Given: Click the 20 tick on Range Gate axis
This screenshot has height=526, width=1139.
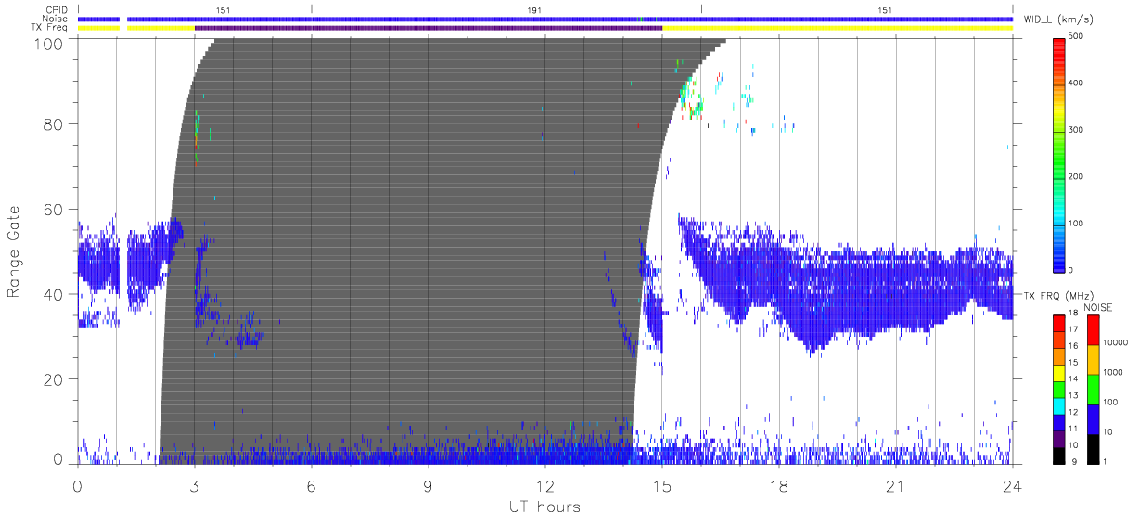Looking at the screenshot, I should point(55,379).
